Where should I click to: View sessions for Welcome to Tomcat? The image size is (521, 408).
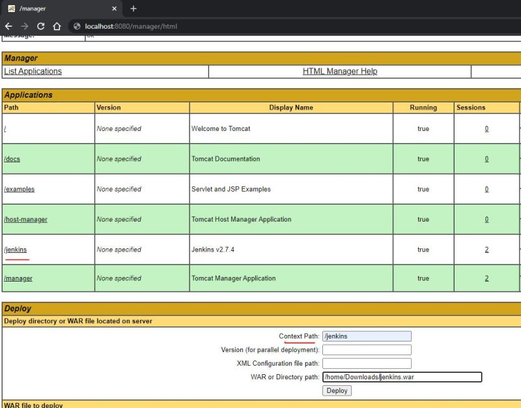[x=486, y=128]
